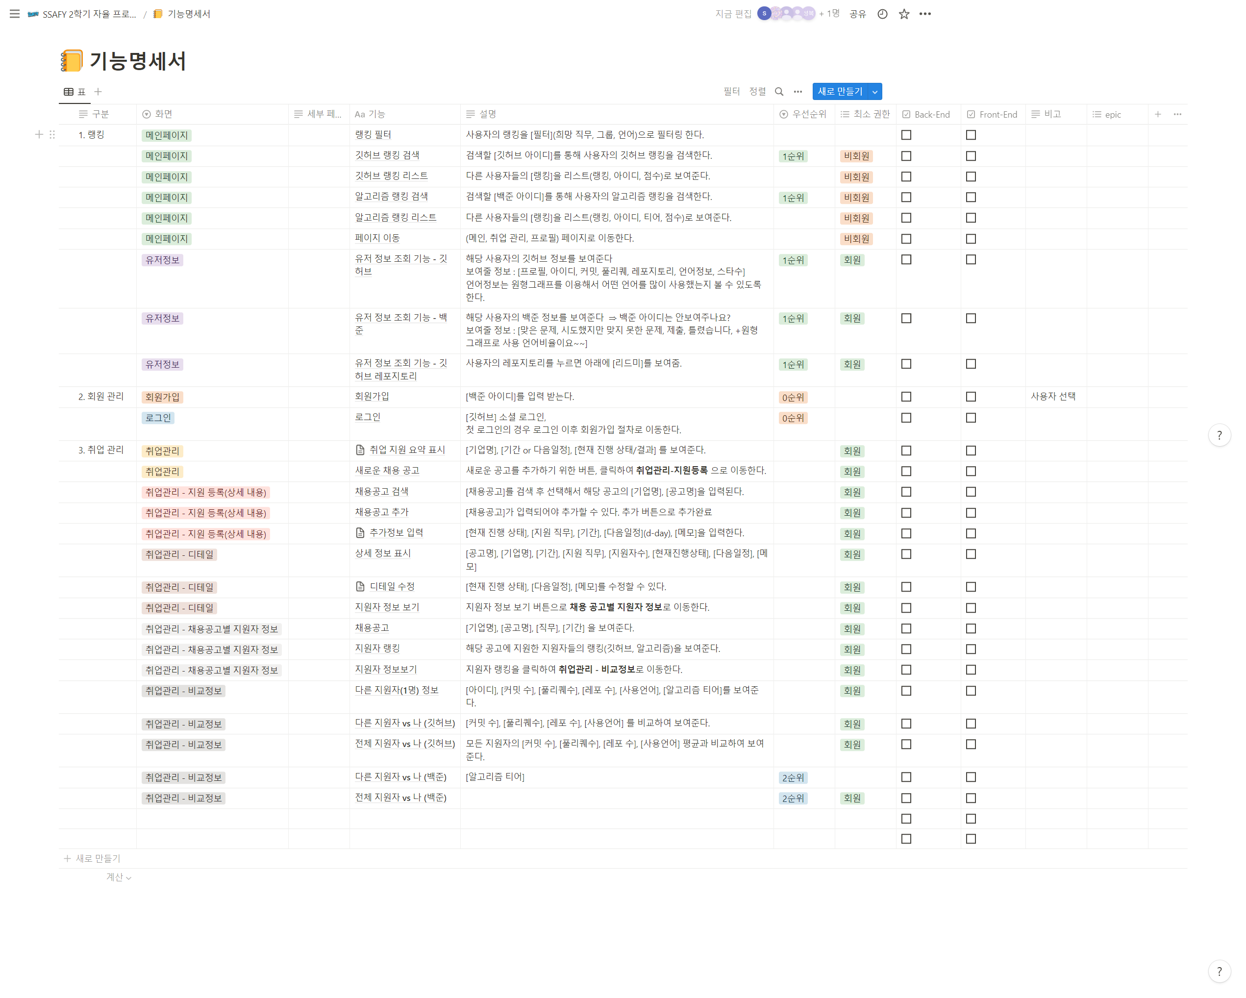This screenshot has height=998, width=1246.
Task: Open page icon of 취업 지원 요약 표시
Action: click(360, 449)
